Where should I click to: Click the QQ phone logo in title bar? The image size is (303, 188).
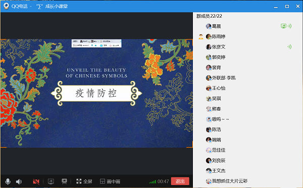click(6, 6)
